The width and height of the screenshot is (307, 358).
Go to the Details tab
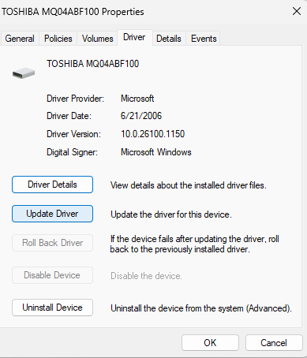click(x=169, y=39)
